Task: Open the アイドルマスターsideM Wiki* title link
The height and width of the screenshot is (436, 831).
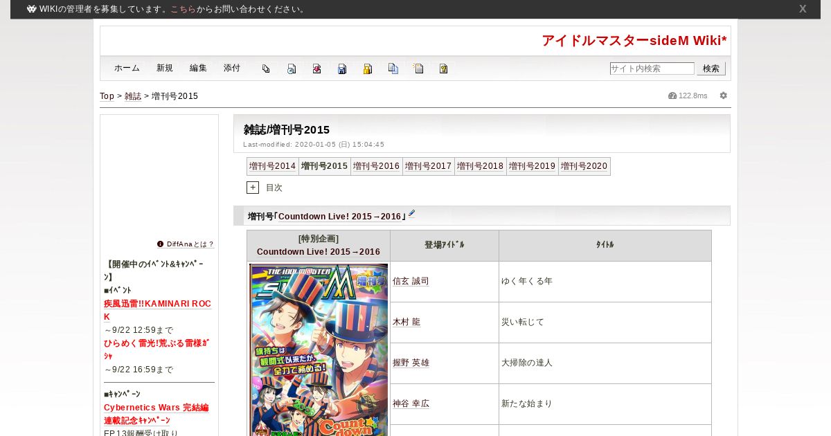Action: click(634, 41)
